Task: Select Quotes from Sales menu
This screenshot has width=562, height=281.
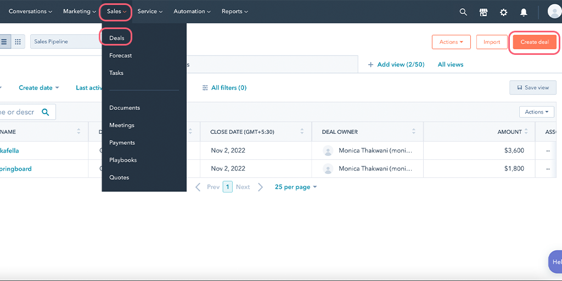Action: point(119,177)
